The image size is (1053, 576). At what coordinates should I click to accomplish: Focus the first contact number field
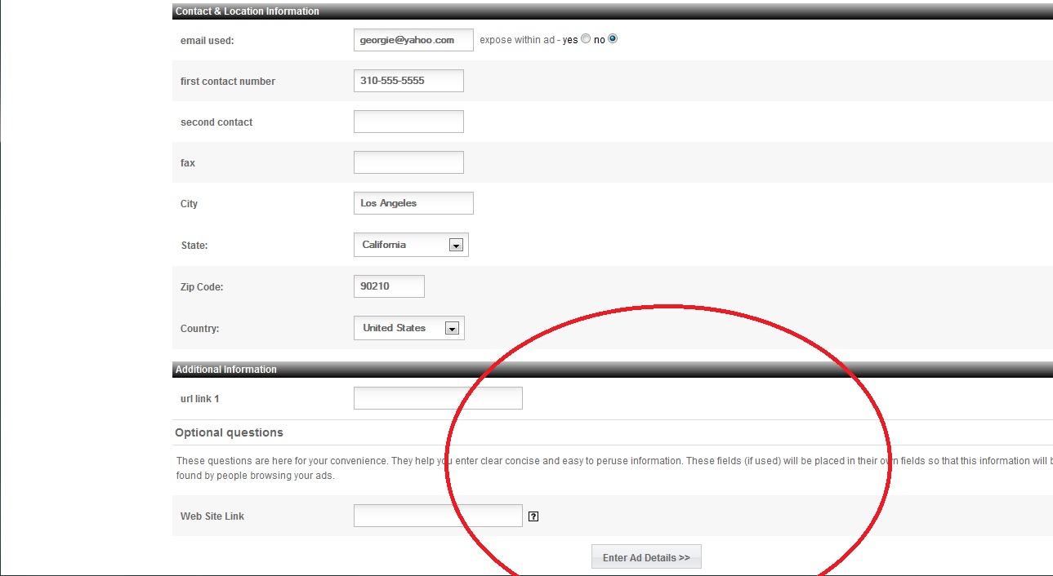(408, 81)
